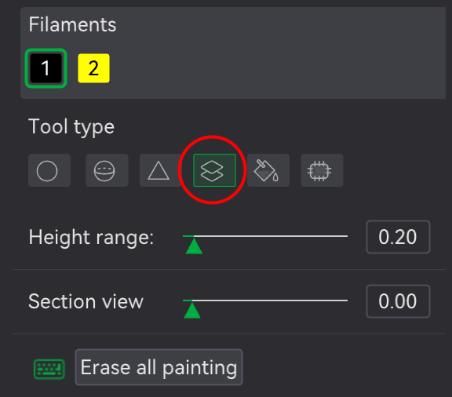This screenshot has width=452, height=397.
Task: Select the Fill bucket tool
Action: coord(268,170)
